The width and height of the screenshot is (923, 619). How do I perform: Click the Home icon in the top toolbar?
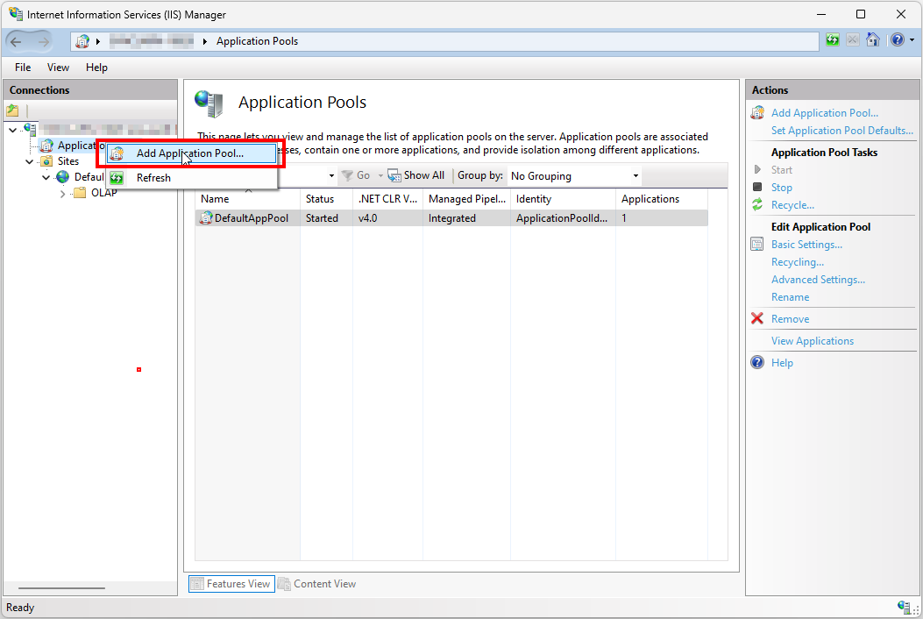(873, 40)
